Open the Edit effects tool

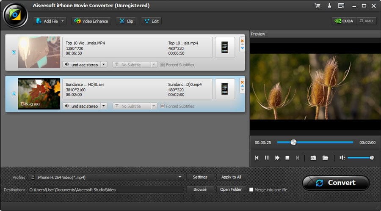[x=152, y=21]
